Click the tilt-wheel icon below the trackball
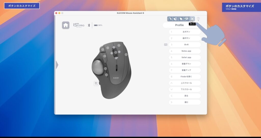This screenshot has width=261, height=138. (x=96, y=83)
